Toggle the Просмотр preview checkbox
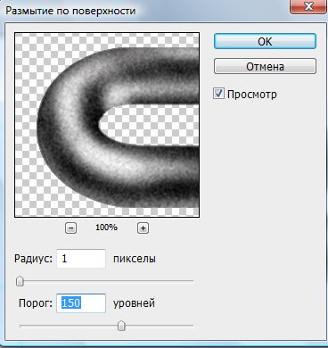 [x=218, y=94]
